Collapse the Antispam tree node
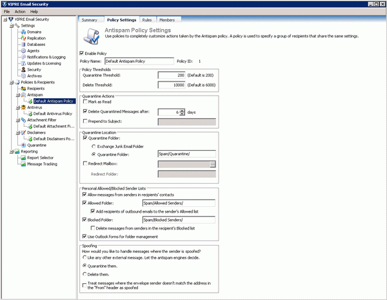Viewport: 387px width, 300px height. (x=18, y=95)
